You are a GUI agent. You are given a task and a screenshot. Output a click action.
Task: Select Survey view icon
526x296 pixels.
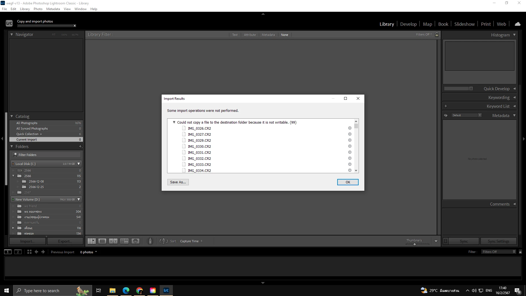(124, 241)
